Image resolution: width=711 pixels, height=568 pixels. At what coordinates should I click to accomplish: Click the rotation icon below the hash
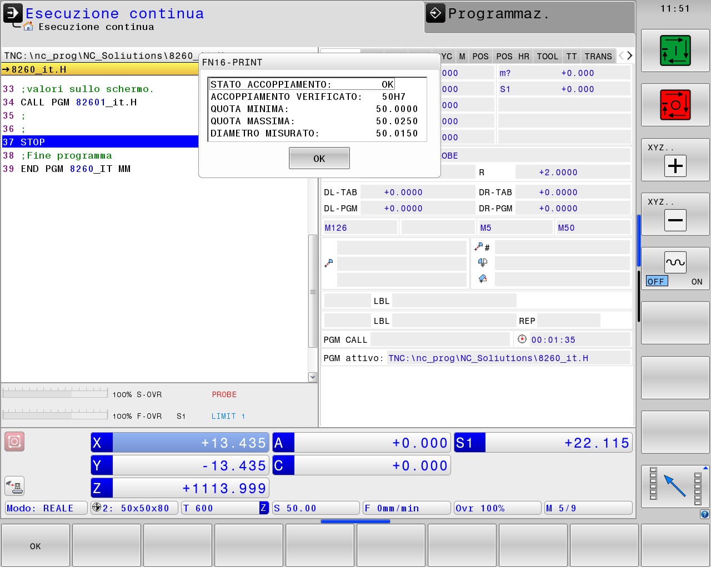click(x=482, y=262)
